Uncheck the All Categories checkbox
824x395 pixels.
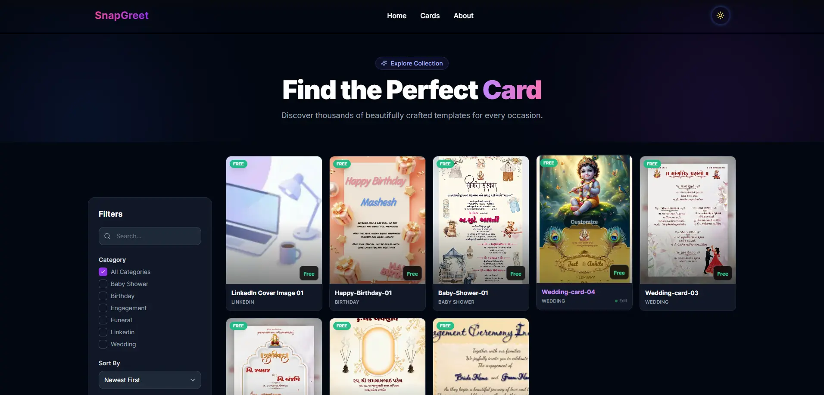tap(103, 272)
